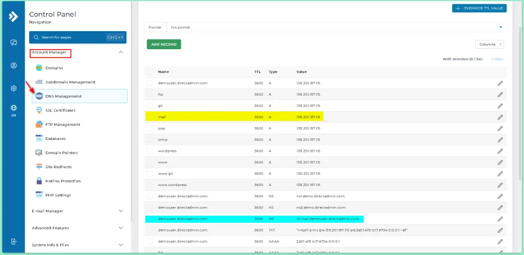Check the www.git record checkbox
The height and width of the screenshot is (255, 524).
[149, 174]
